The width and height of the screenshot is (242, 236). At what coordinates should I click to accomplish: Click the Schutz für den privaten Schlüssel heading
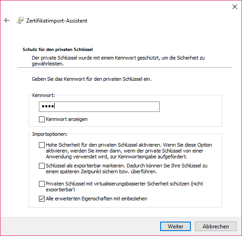(x=57, y=50)
